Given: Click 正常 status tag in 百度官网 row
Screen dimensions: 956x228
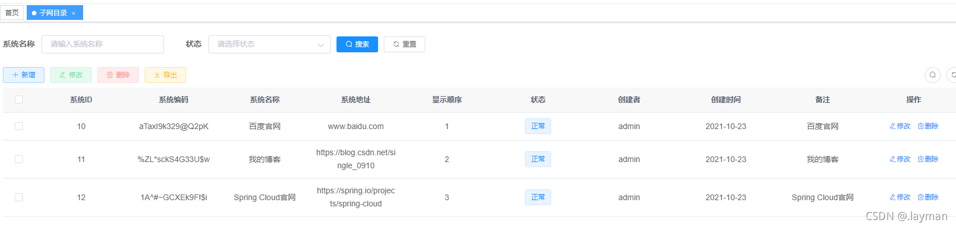Looking at the screenshot, I should (x=538, y=126).
